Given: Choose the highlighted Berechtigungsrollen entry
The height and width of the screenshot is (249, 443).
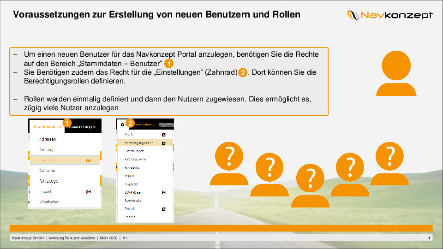Looking at the screenshot, I should click(144, 143).
